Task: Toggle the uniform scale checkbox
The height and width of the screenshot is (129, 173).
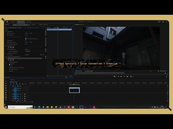Action: click(26, 38)
